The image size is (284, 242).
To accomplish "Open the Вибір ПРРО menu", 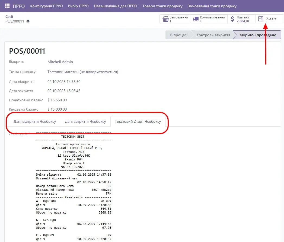I will [78, 6].
